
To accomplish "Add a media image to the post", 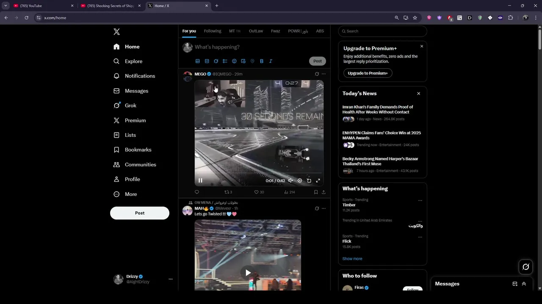I will [x=198, y=61].
